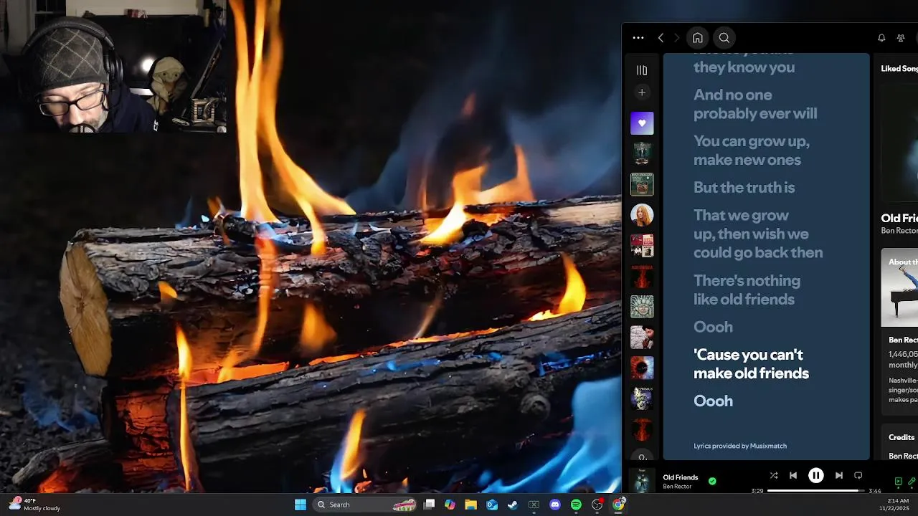The width and height of the screenshot is (918, 516).
Task: Jump to lyric 'And no one probably ever will'
Action: pos(755,104)
